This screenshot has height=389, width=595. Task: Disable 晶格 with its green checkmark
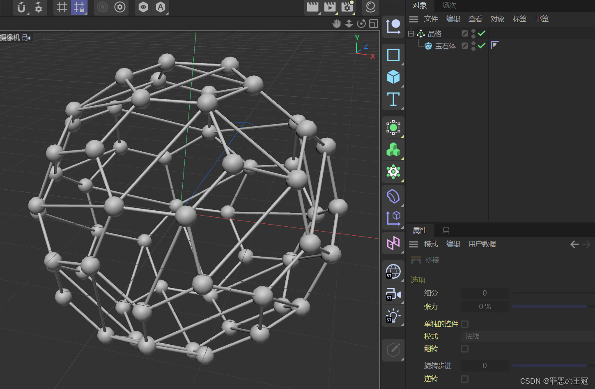[482, 34]
